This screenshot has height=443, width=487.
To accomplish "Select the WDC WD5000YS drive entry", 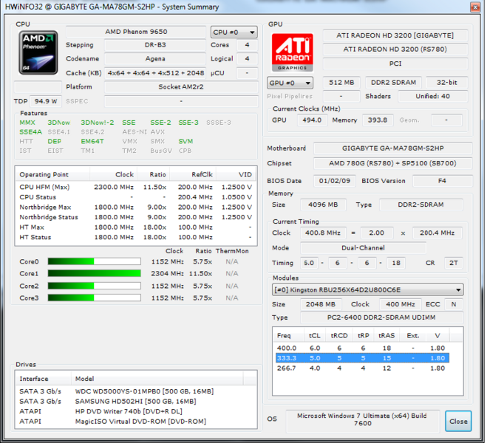I will [x=136, y=391].
